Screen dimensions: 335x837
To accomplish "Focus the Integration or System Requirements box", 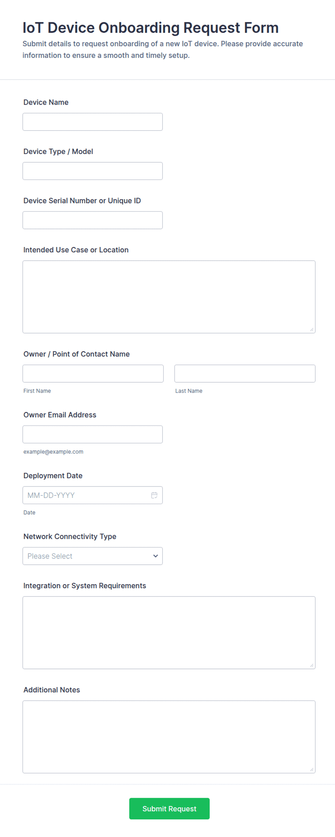I will coord(169,633).
